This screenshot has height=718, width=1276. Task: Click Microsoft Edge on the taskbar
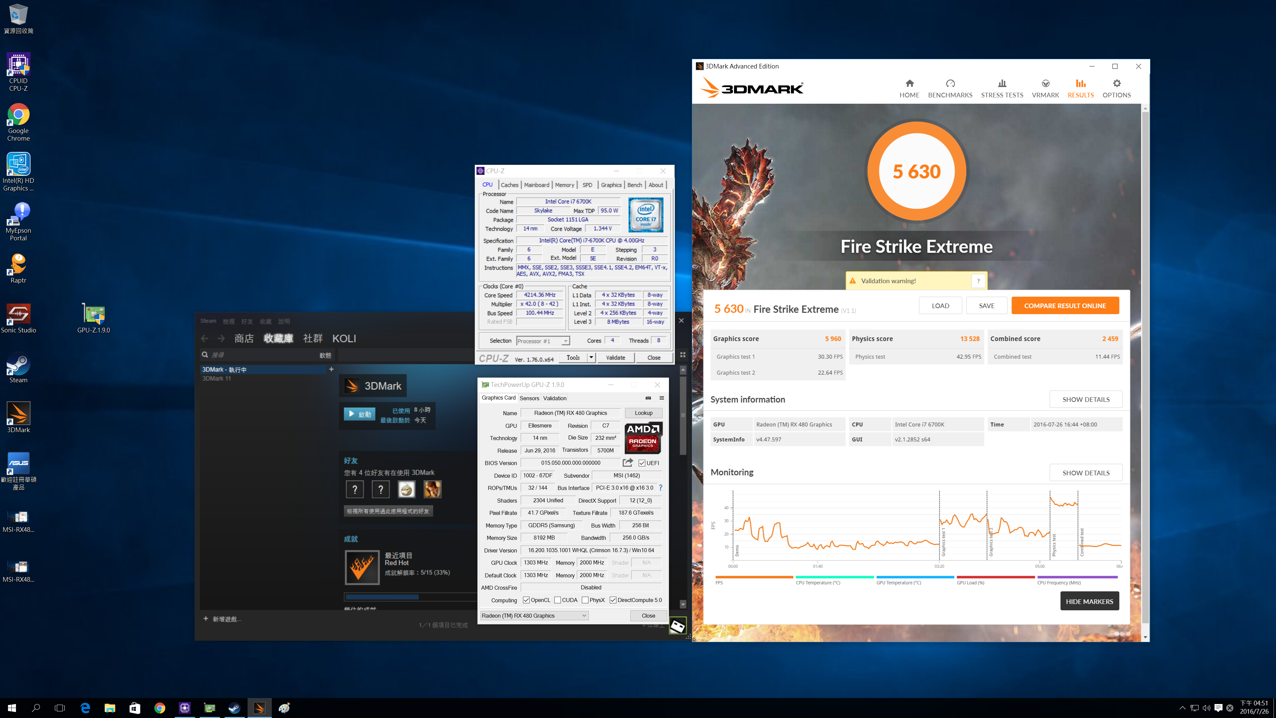(x=85, y=708)
